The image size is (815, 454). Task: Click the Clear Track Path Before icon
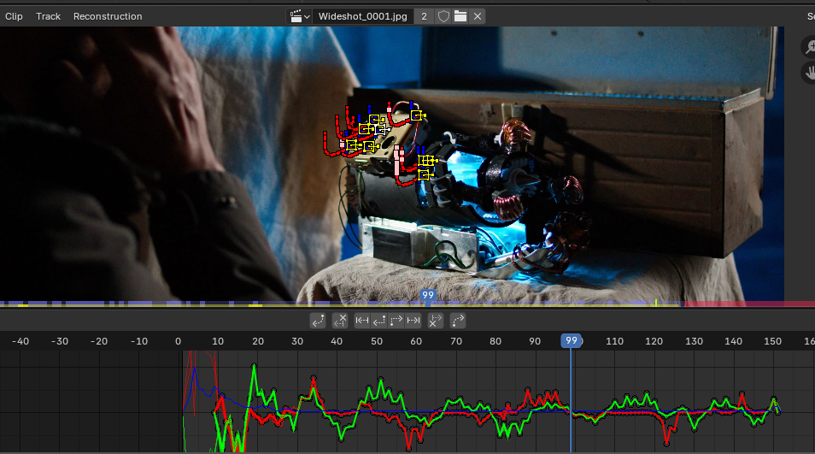click(x=339, y=321)
